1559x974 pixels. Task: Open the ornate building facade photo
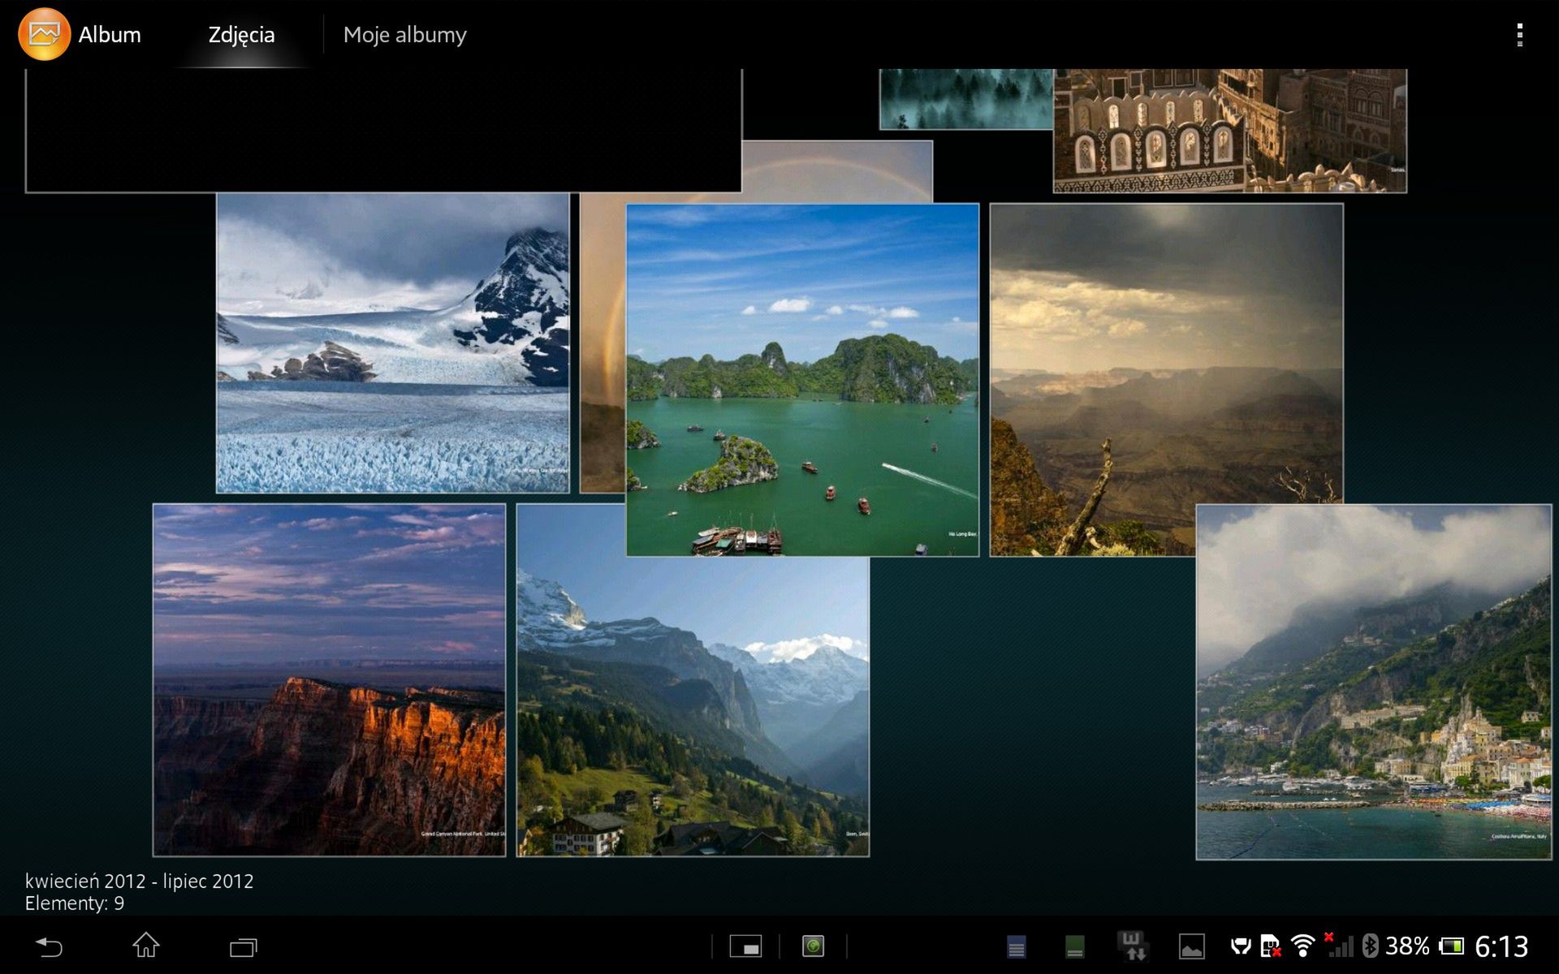pos(1229,130)
